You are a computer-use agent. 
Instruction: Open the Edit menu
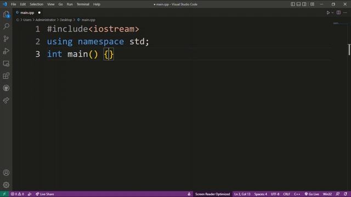click(x=23, y=4)
